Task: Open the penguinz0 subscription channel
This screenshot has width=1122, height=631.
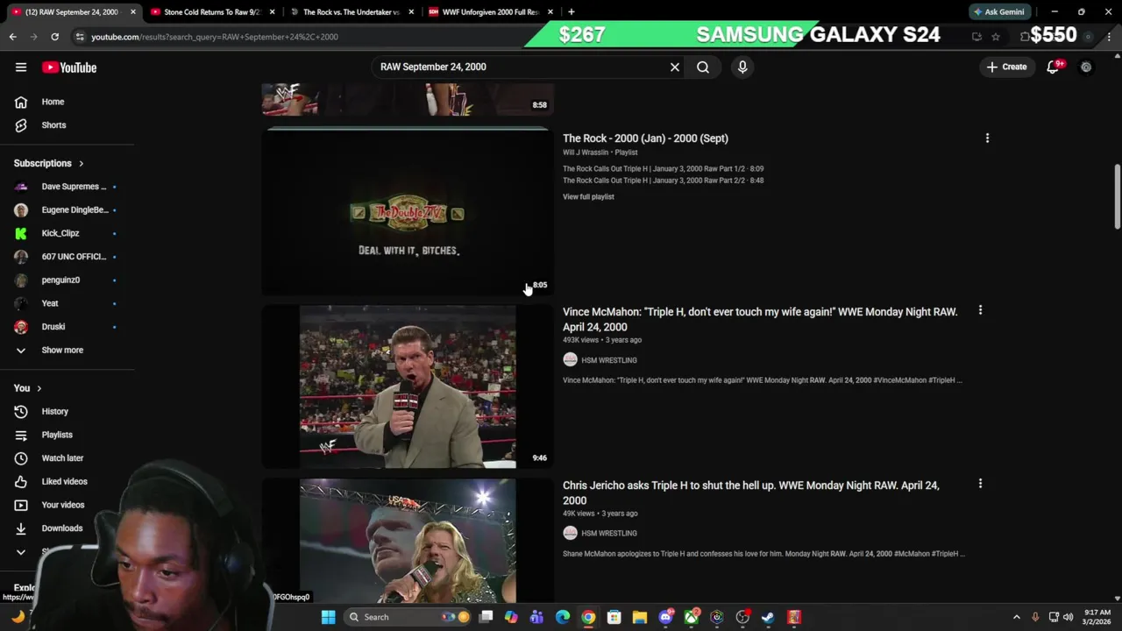Action: click(60, 280)
